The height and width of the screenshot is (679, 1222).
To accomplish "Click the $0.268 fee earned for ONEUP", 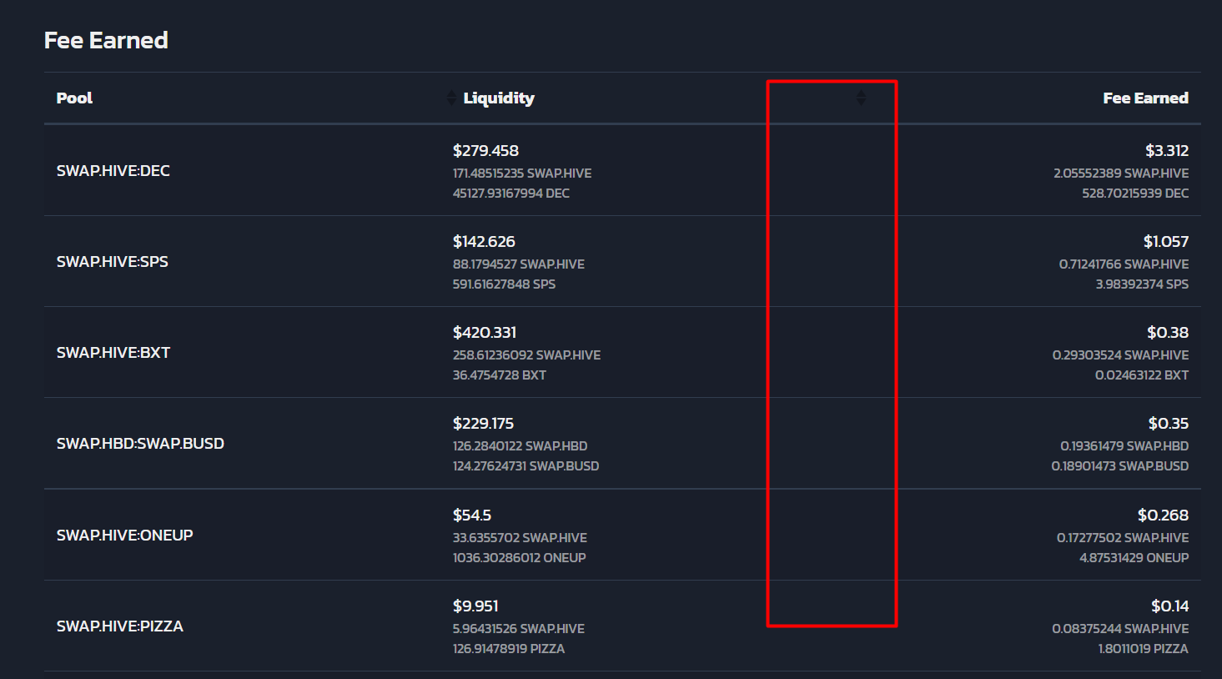I will [1163, 515].
